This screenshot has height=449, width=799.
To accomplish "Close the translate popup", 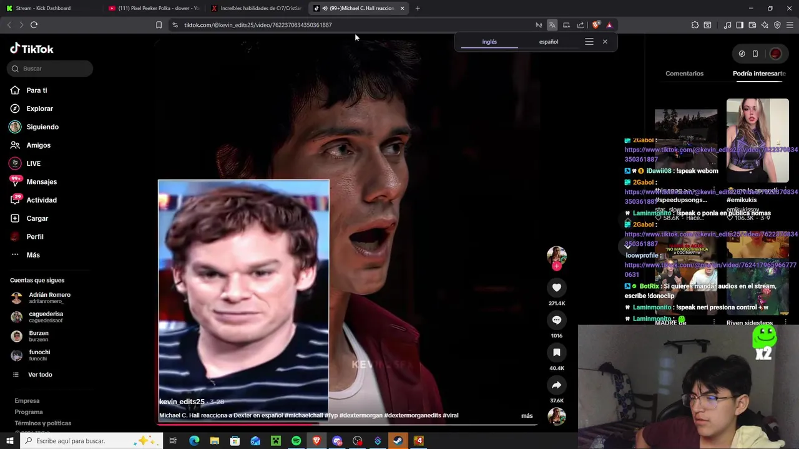I will coord(605,42).
